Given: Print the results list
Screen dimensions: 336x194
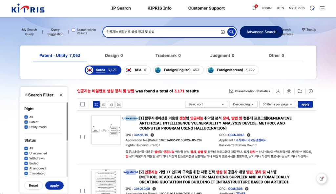Looking at the screenshot, I should [289, 91].
